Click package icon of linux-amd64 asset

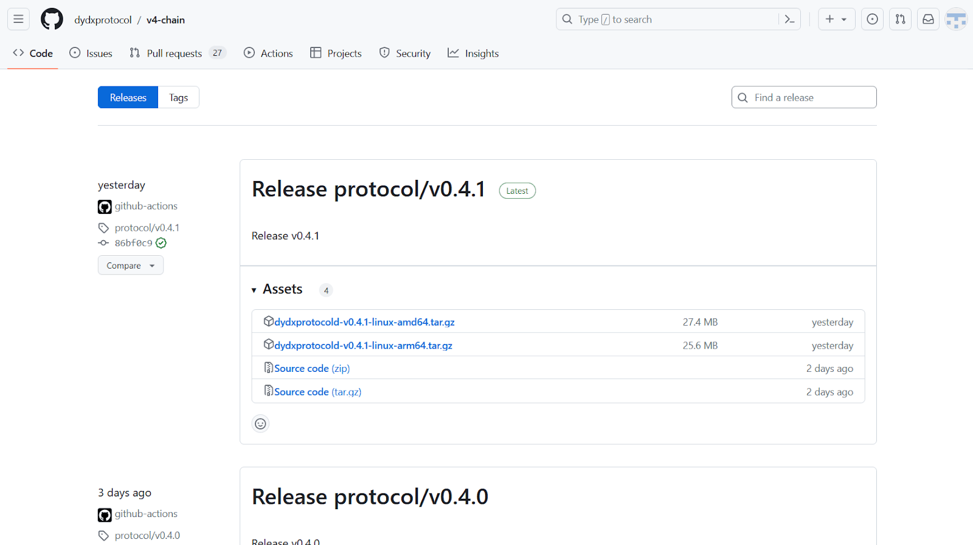269,321
